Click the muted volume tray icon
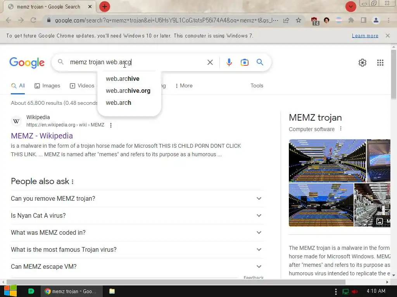This screenshot has width=397, height=297. point(354,292)
